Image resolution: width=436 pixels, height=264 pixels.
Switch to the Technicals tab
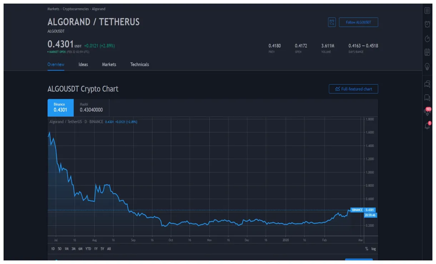click(x=139, y=65)
